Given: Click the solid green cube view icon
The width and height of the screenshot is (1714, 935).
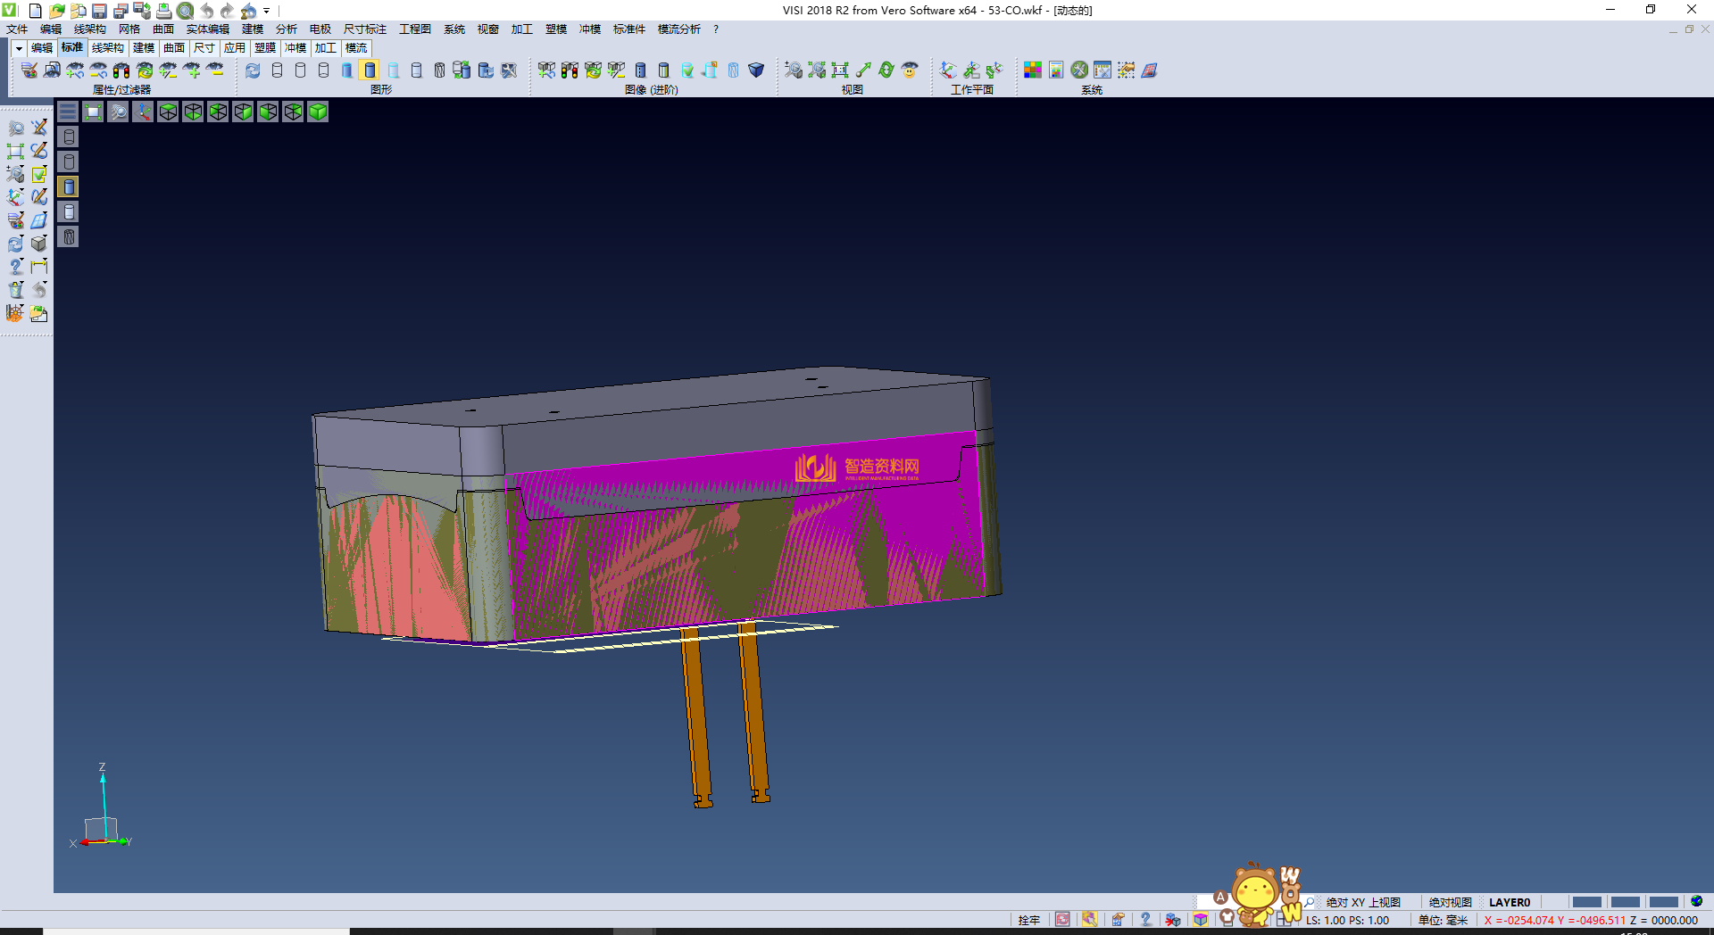Looking at the screenshot, I should tap(318, 112).
